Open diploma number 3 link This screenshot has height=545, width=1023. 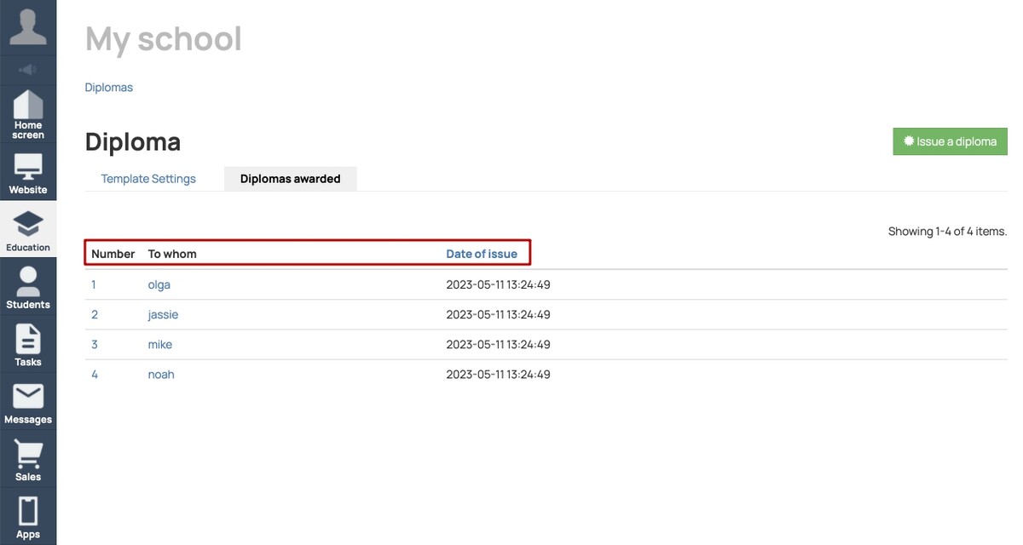[95, 344]
